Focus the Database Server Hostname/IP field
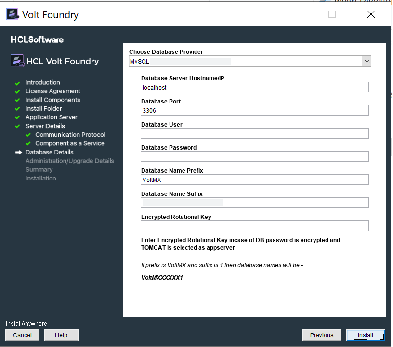The width and height of the screenshot is (393, 347). 254,87
